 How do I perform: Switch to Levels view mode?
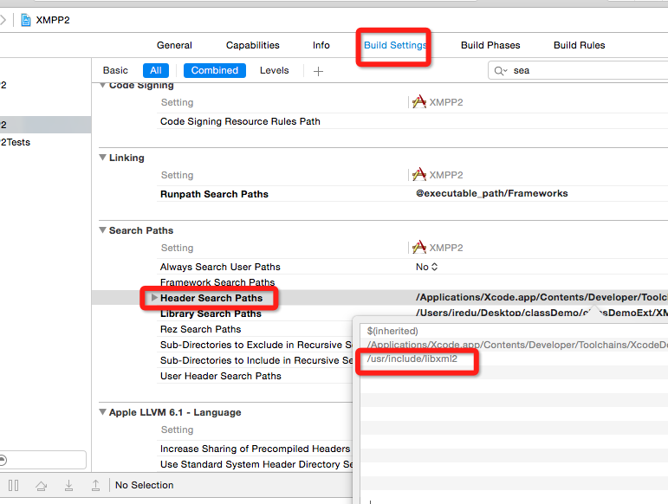point(275,70)
